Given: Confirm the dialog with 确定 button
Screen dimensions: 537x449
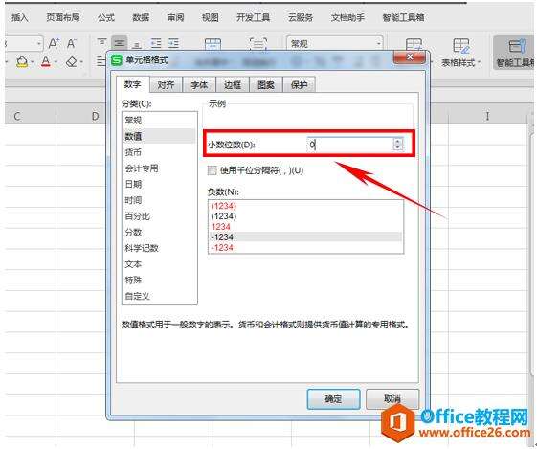Looking at the screenshot, I should tap(333, 399).
